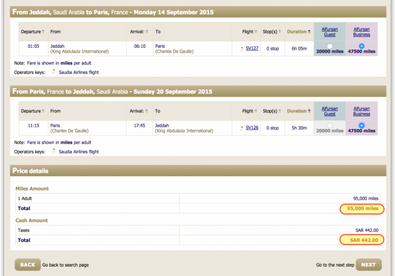
Task: Sort Paris to Jeddah flights by Departure header
Action: click(x=31, y=111)
